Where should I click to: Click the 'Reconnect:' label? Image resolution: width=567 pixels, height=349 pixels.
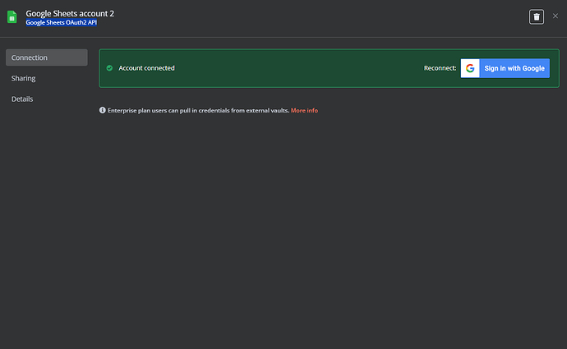pyautogui.click(x=440, y=68)
